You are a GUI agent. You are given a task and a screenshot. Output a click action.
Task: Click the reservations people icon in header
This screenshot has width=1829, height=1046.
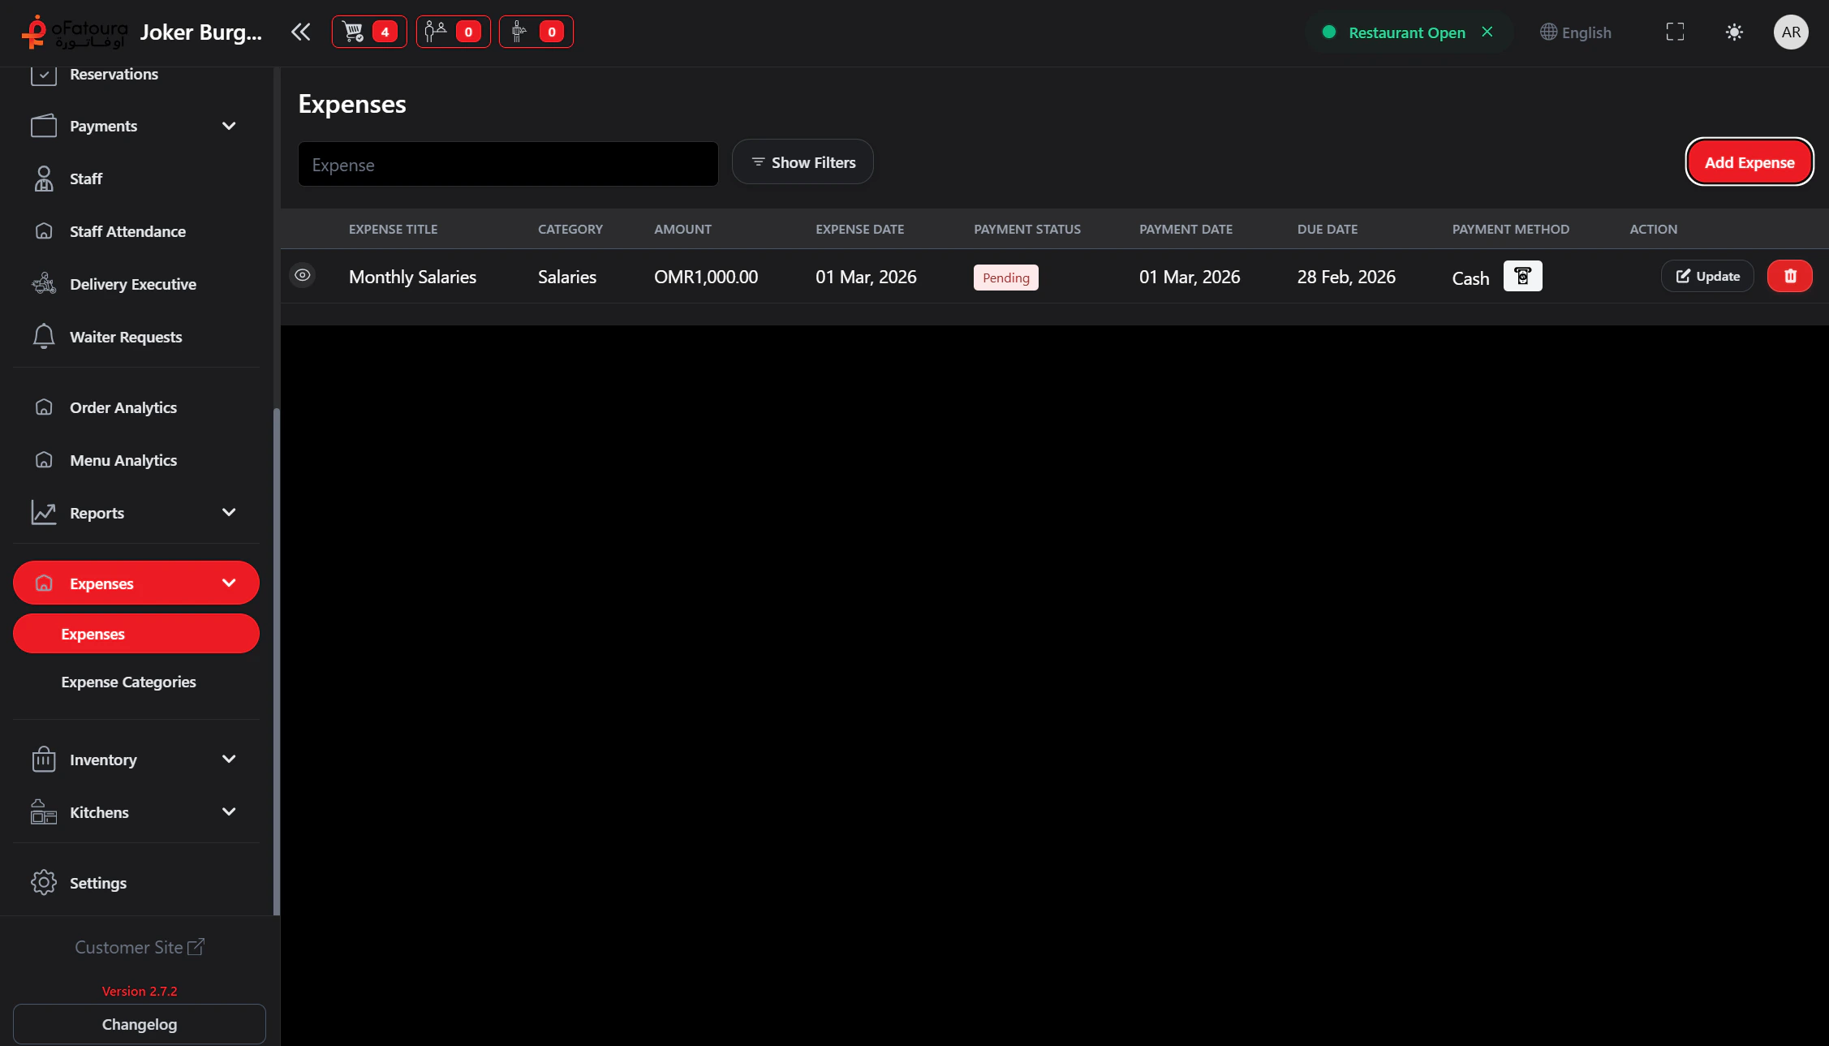(x=452, y=32)
